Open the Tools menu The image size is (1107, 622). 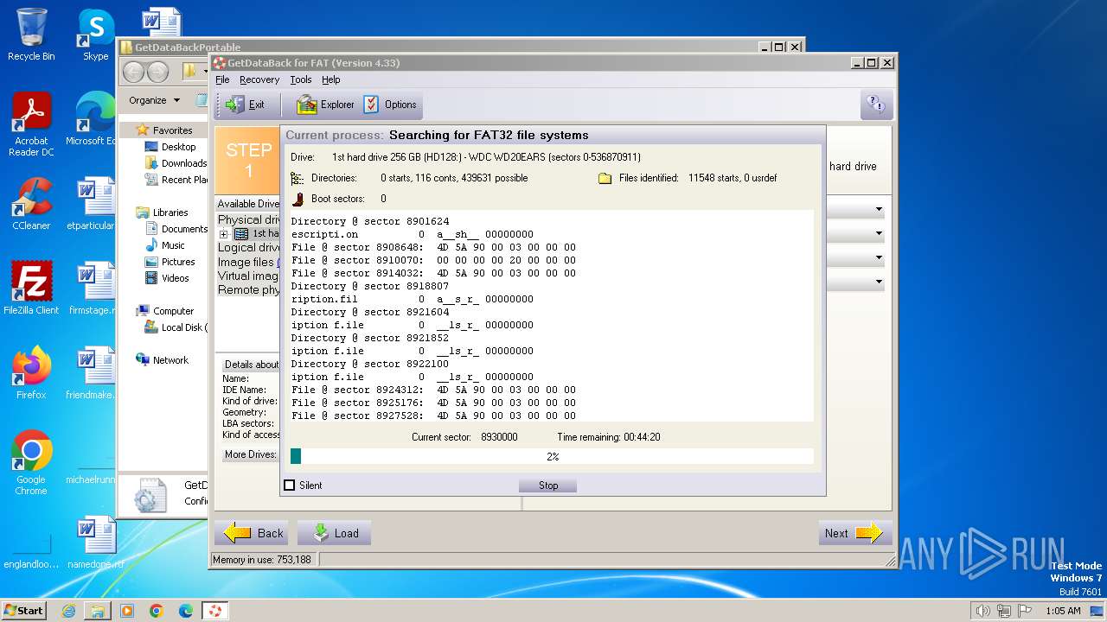pyautogui.click(x=301, y=79)
